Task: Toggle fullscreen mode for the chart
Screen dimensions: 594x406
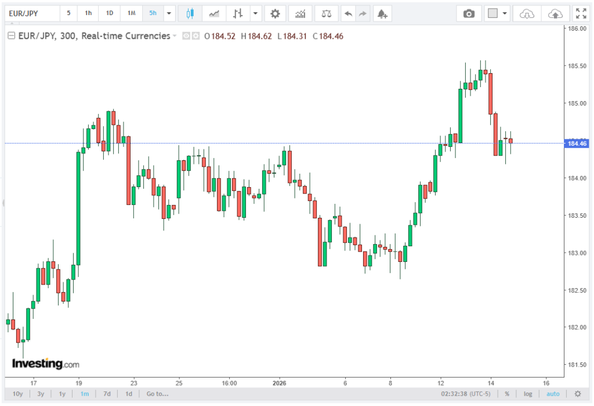Action: 580,13
